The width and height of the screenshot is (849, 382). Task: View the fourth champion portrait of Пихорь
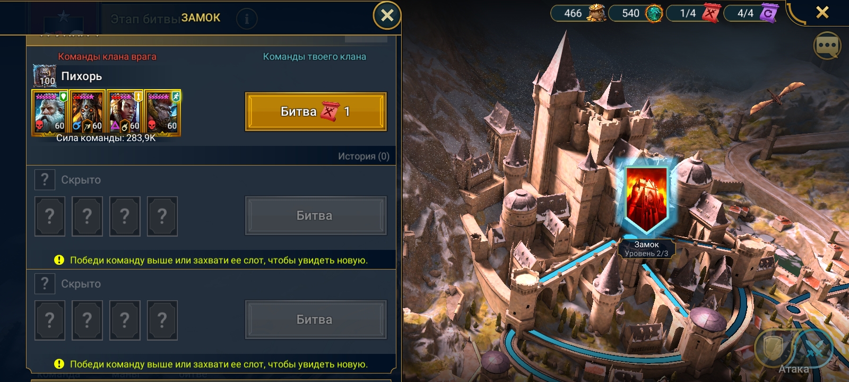click(163, 112)
